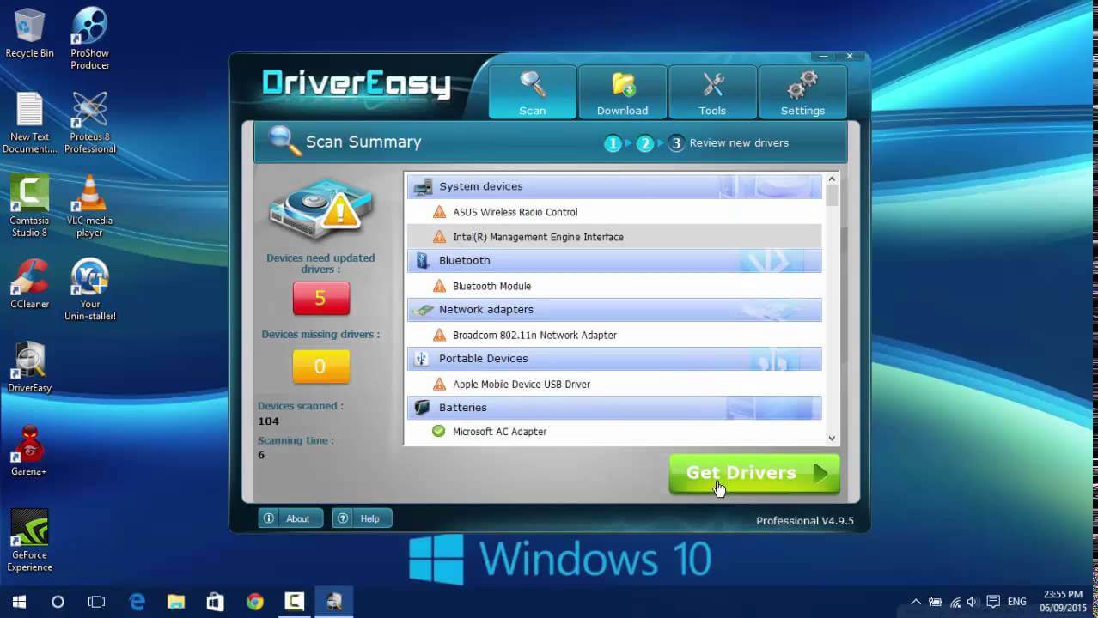Select the Network adapters category header
Screen dimensions: 1098x618
point(614,309)
